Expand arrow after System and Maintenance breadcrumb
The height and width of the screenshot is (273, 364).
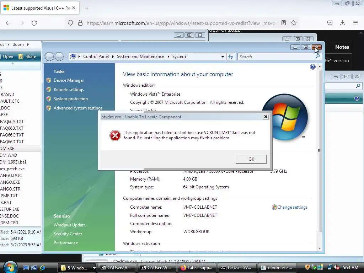point(168,57)
